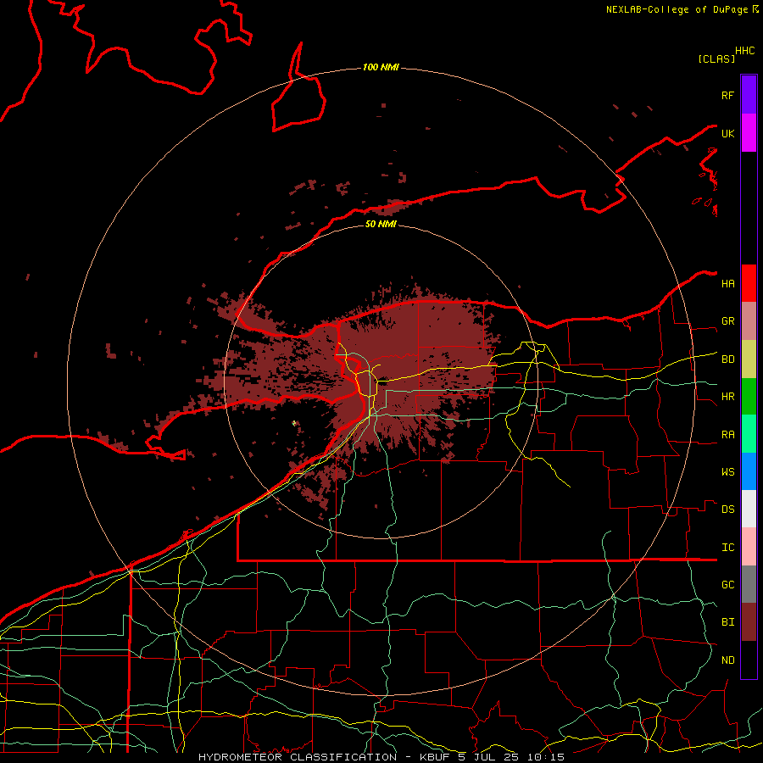Image resolution: width=763 pixels, height=763 pixels.
Task: Click the 'WS' legend label
Action: [727, 472]
